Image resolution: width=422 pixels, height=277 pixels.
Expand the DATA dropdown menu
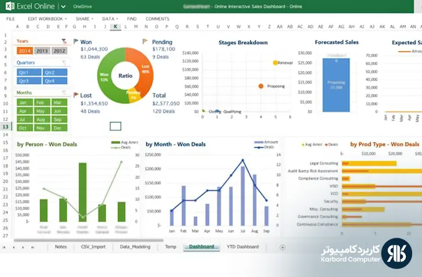pos(110,19)
